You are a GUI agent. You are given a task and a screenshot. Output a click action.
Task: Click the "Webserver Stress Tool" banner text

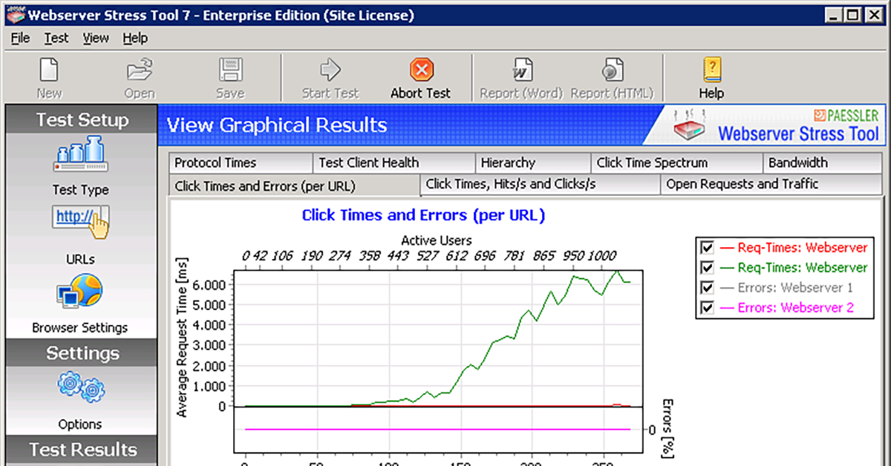798,134
